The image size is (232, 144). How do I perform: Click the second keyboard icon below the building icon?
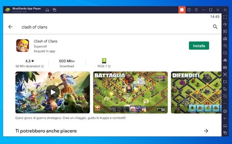click(x=225, y=67)
